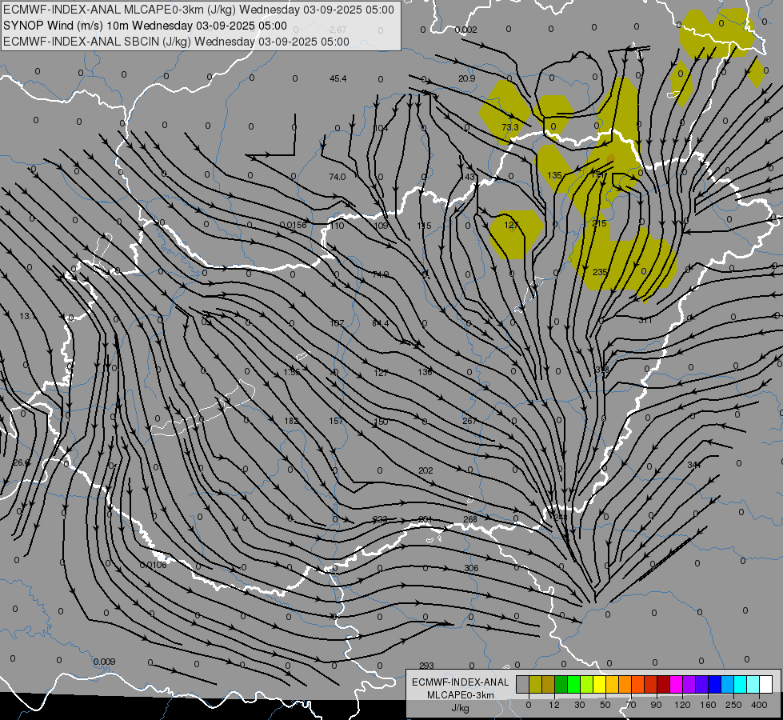Select the dark red swatch right of 90
Viewport: 783px width, 720px height.
(x=663, y=685)
